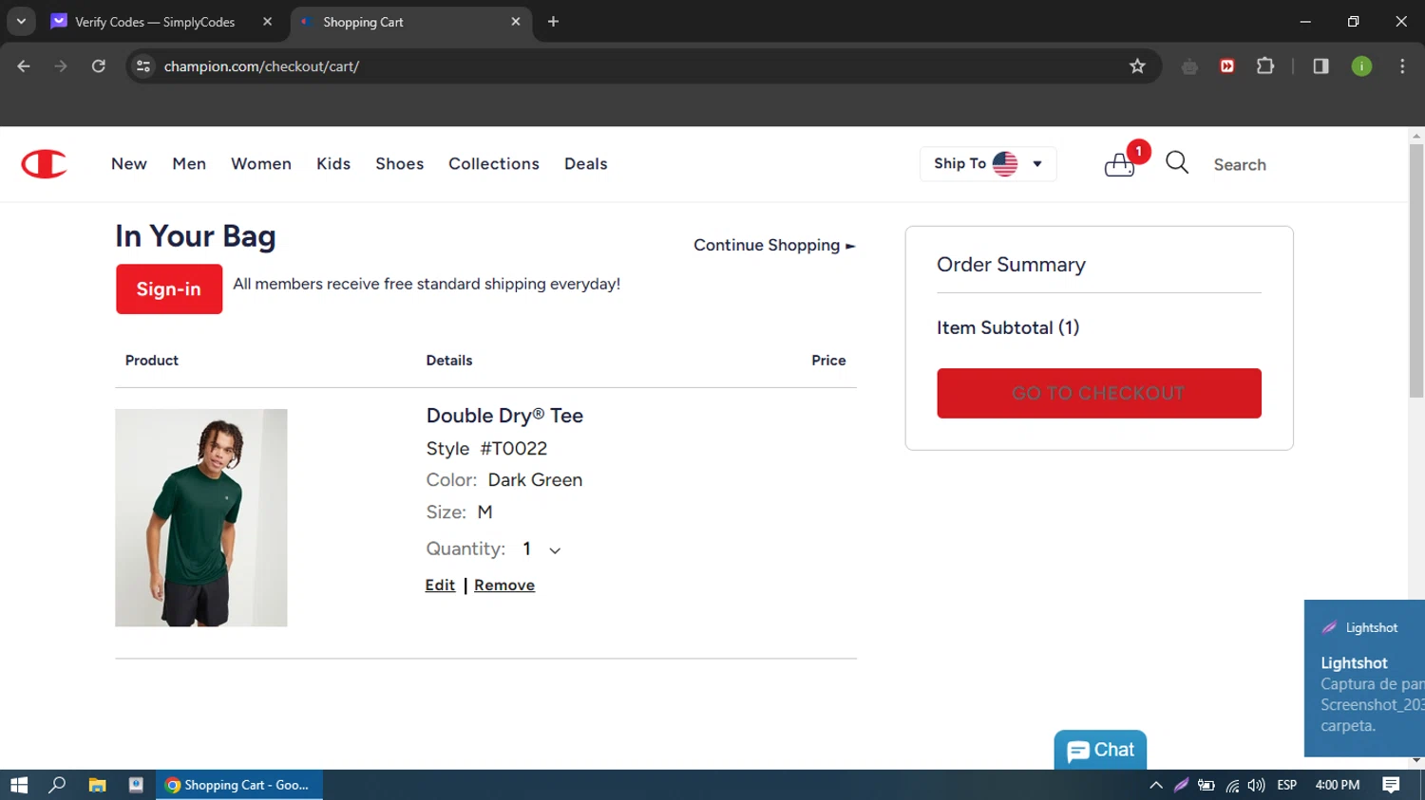Open the green tee product thumbnail

tap(201, 518)
